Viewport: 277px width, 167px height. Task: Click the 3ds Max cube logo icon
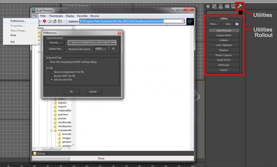pos(190,21)
